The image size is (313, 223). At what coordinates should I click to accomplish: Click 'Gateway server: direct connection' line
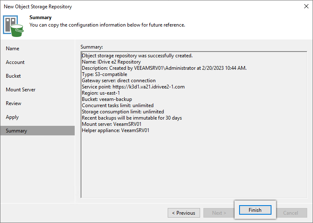click(x=119, y=81)
